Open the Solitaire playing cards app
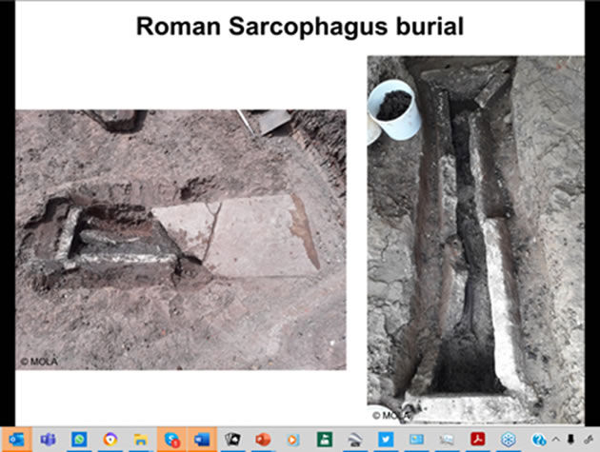This screenshot has height=452, width=600. [231, 439]
